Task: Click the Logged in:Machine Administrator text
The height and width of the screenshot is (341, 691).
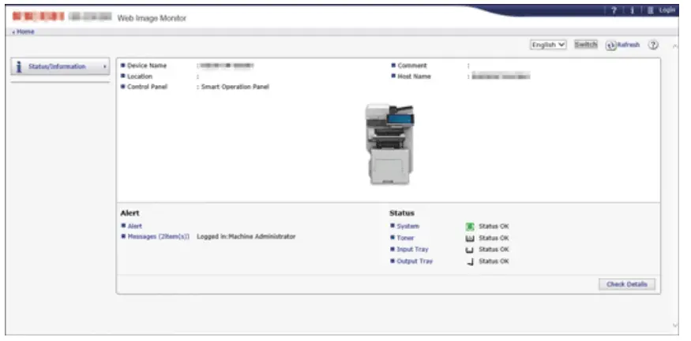Action: [246, 236]
